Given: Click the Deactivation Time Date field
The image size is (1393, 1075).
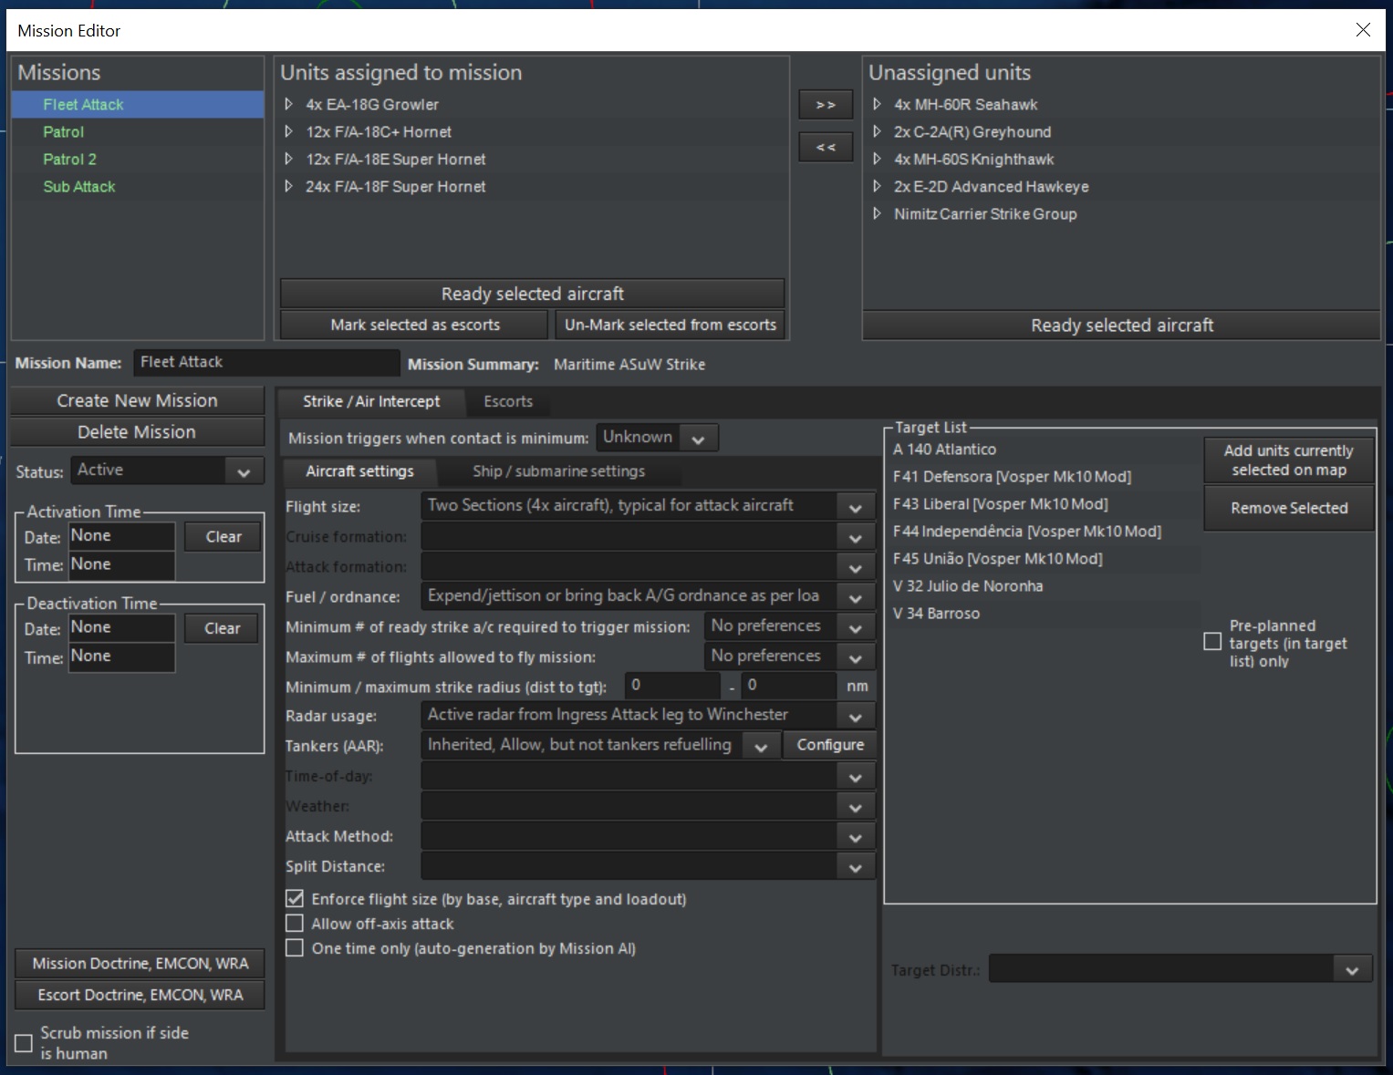Looking at the screenshot, I should pos(121,627).
